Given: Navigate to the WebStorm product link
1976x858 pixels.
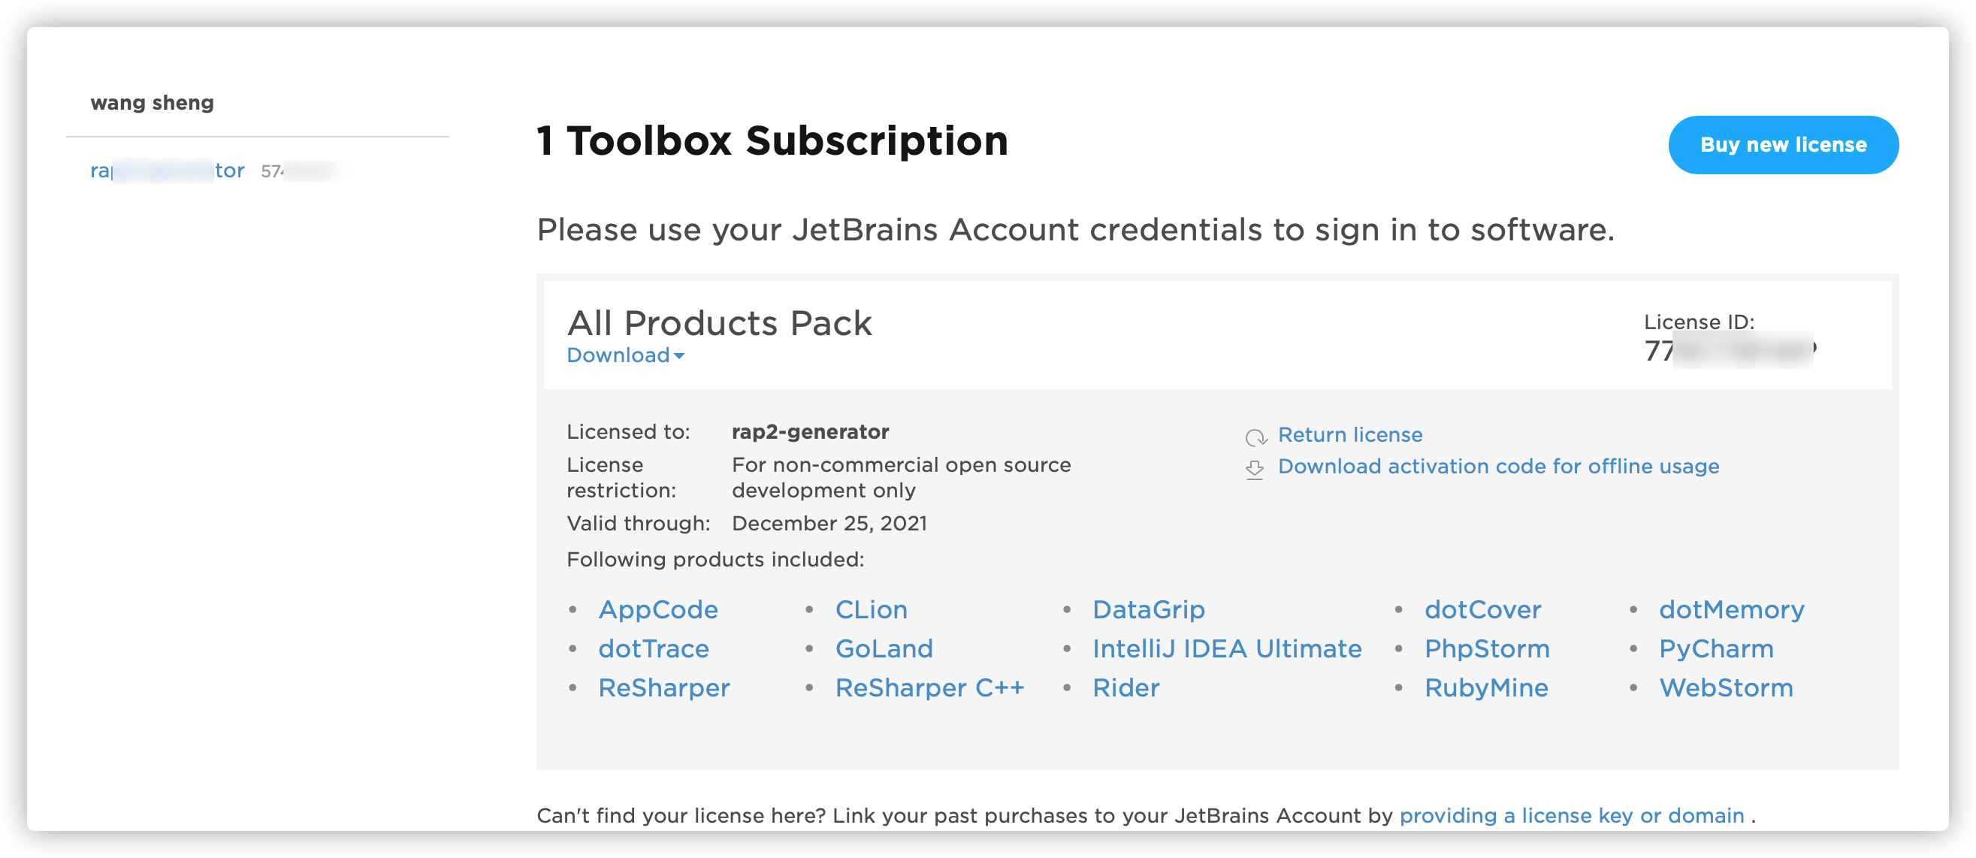Looking at the screenshot, I should (1726, 687).
